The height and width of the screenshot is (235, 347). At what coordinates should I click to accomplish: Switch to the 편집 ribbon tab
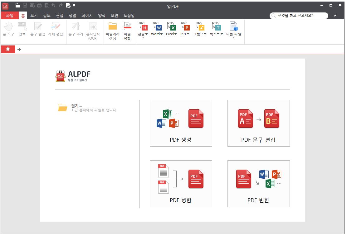tap(60, 16)
